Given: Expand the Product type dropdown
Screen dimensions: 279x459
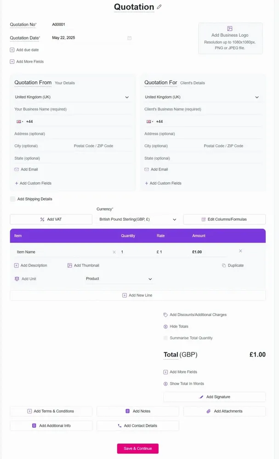Looking at the screenshot, I should (x=119, y=279).
